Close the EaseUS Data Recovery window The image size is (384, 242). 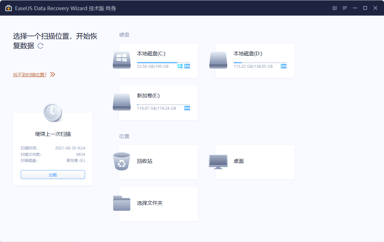pyautogui.click(x=375, y=8)
